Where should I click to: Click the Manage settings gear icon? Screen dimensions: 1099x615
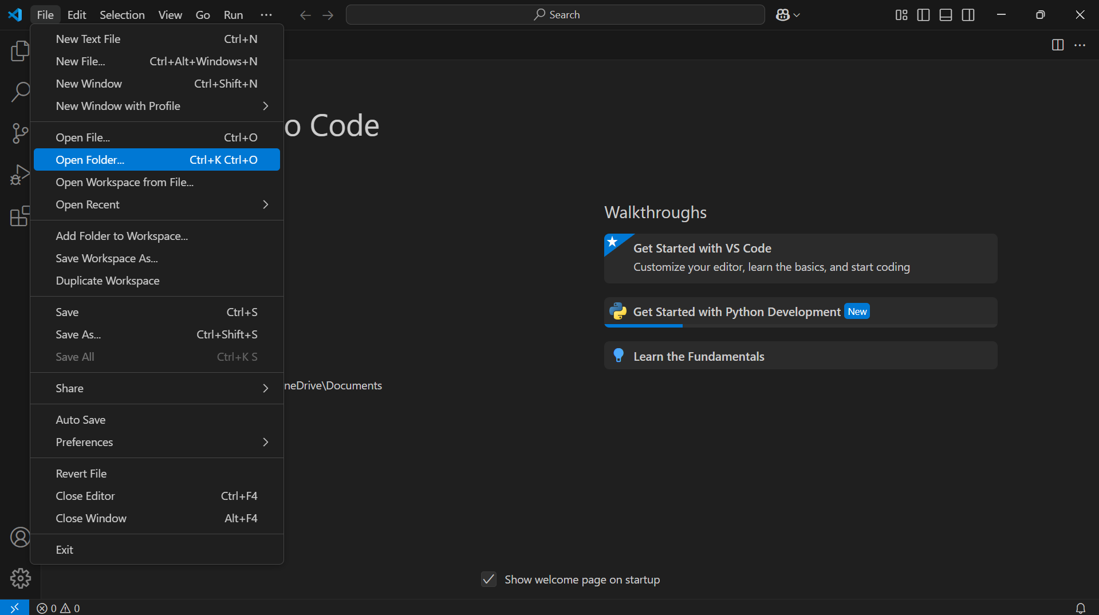pyautogui.click(x=20, y=578)
